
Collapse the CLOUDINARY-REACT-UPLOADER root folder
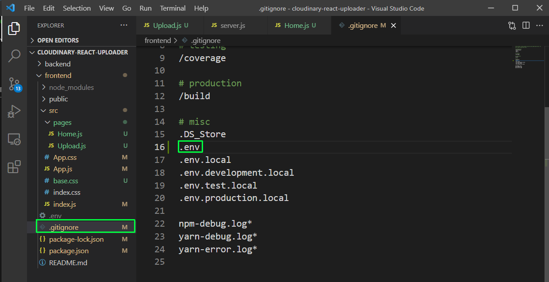(x=82, y=52)
